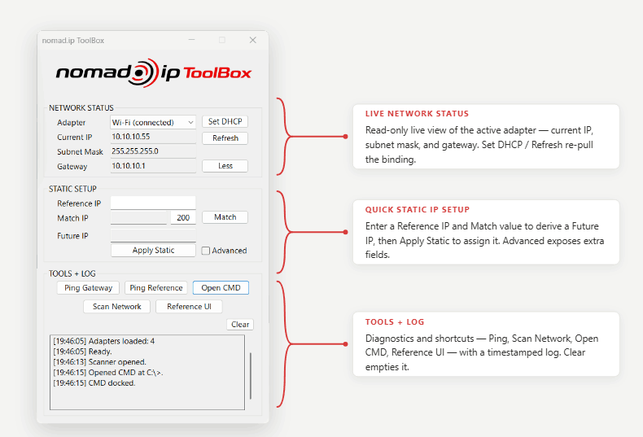643x437 pixels.
Task: Refresh the network status
Action: pos(225,138)
